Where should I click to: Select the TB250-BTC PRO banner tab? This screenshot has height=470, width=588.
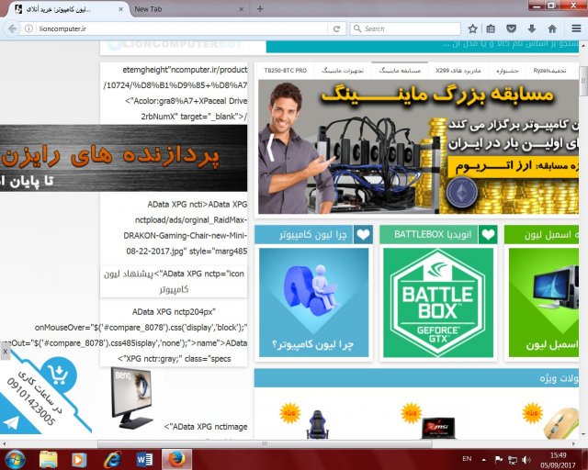(x=285, y=70)
